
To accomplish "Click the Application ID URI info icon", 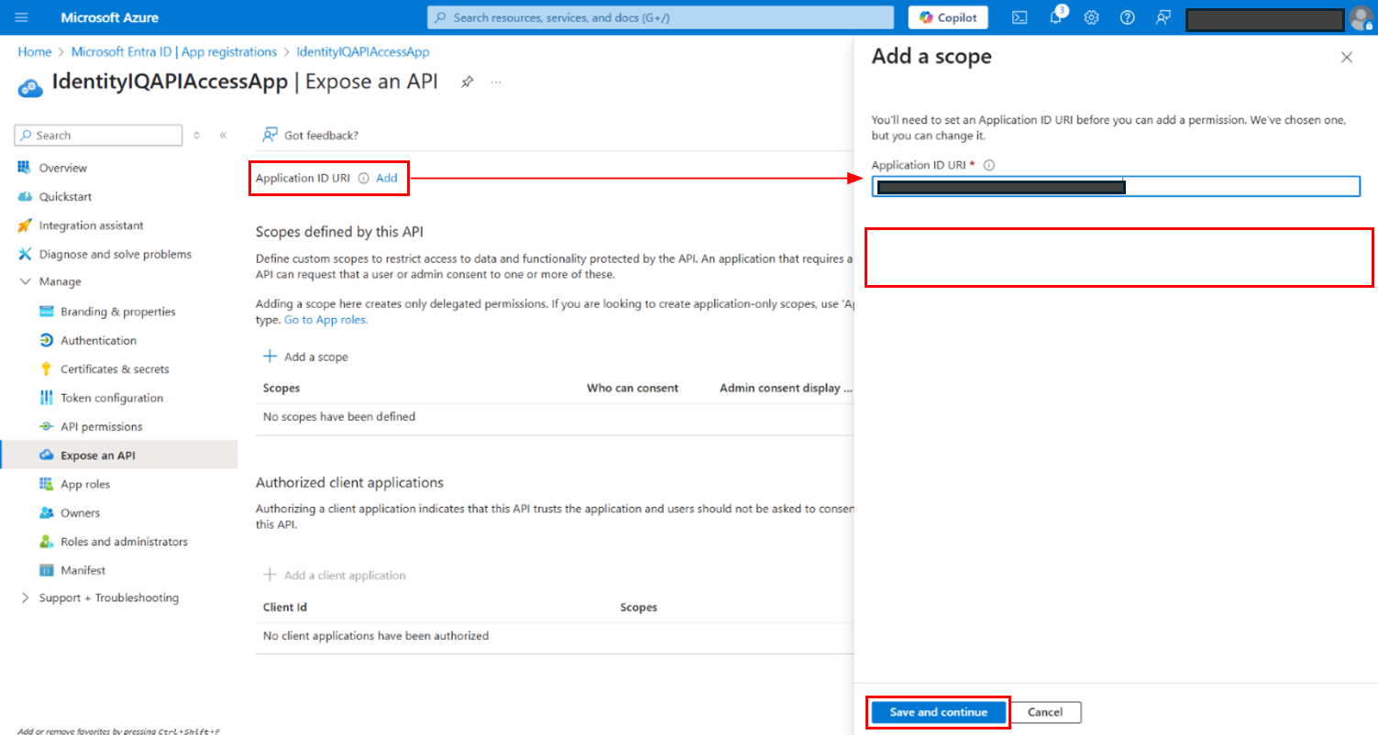I will [363, 179].
